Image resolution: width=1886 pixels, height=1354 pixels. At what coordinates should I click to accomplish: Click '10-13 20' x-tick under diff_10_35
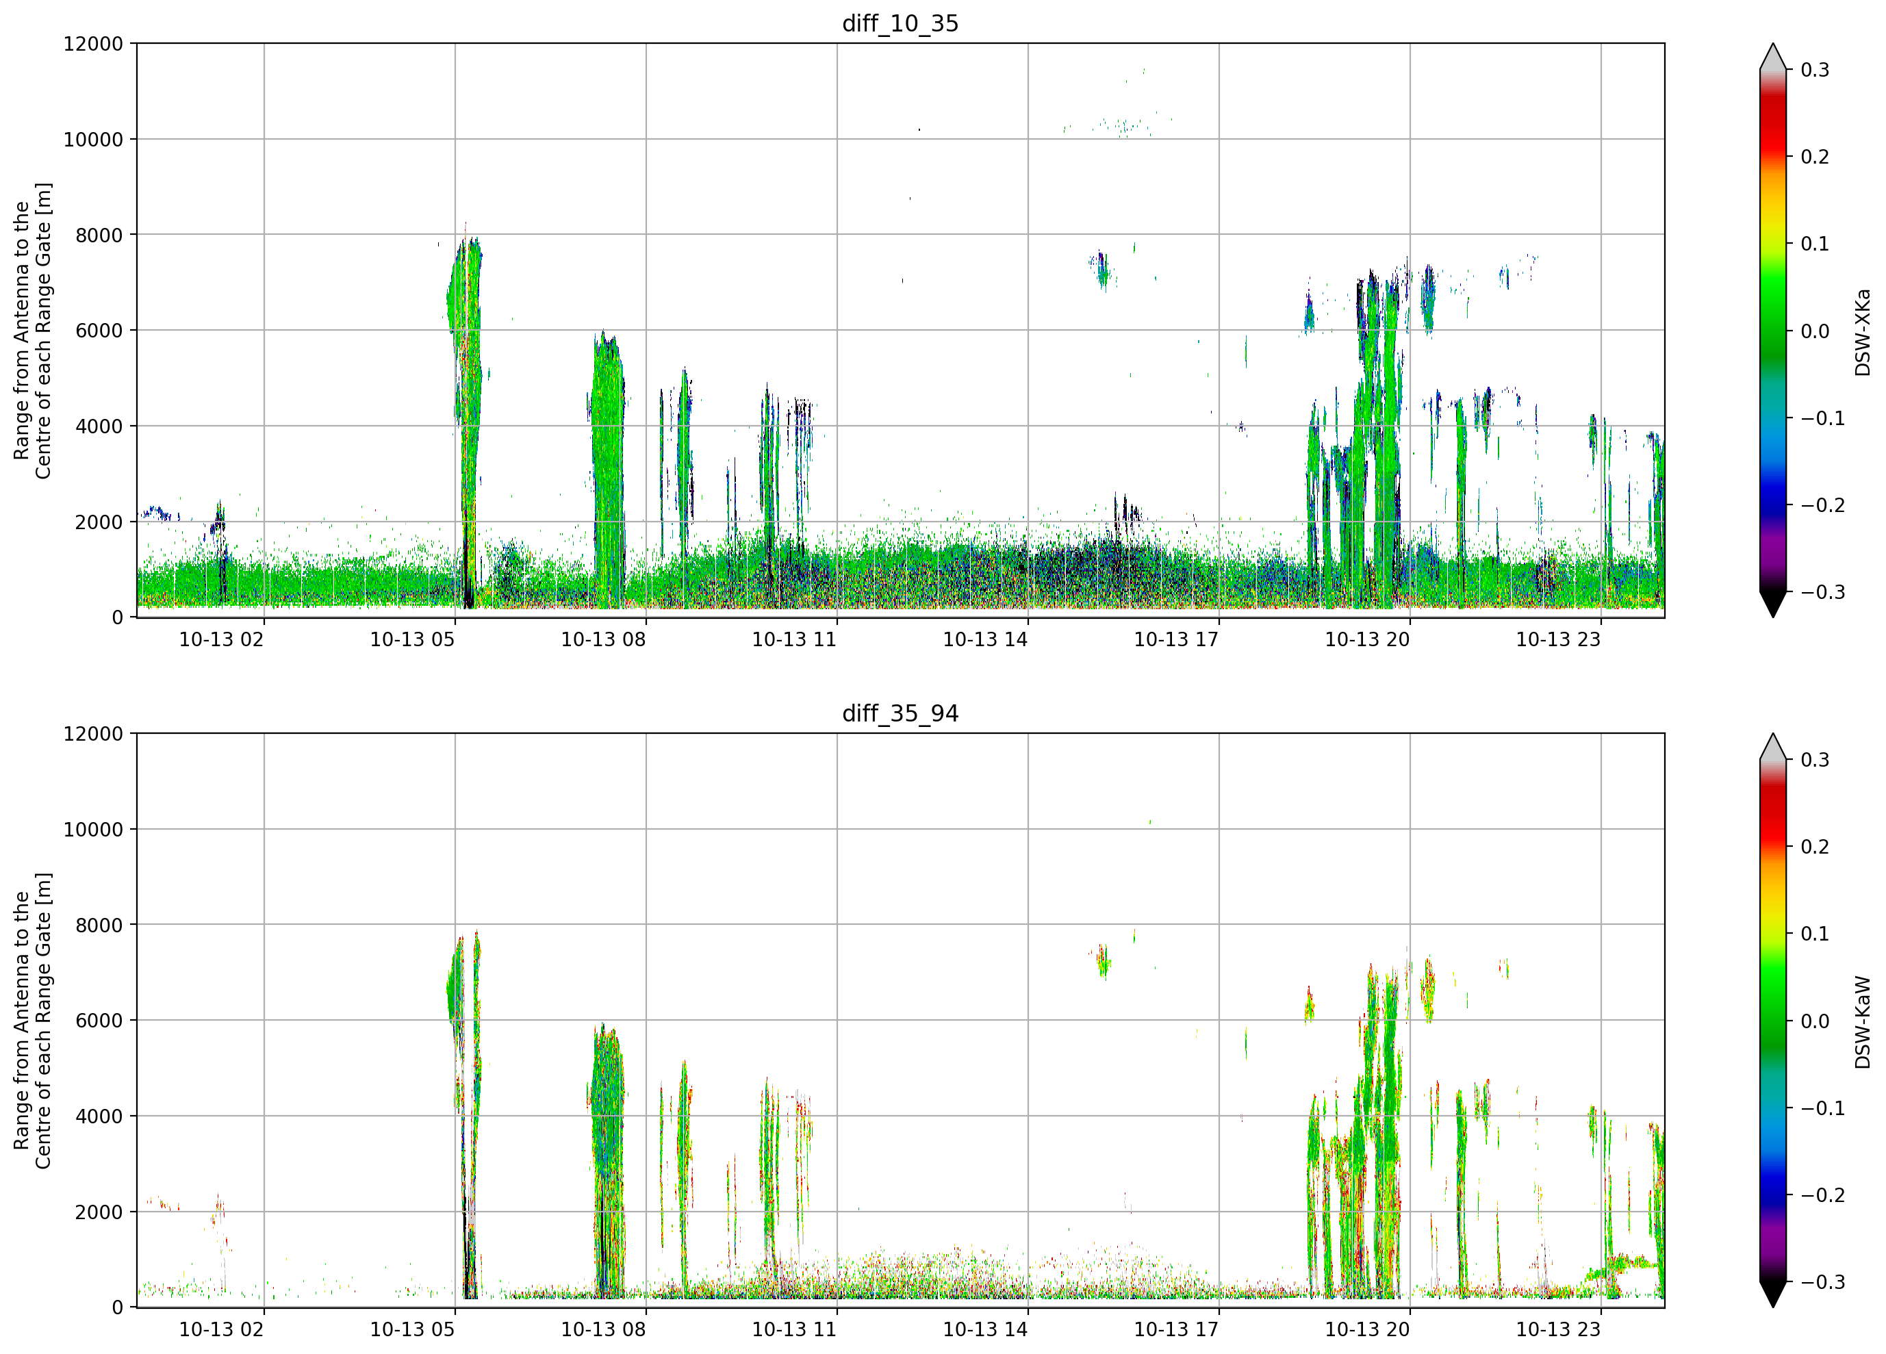pyautogui.click(x=1367, y=639)
